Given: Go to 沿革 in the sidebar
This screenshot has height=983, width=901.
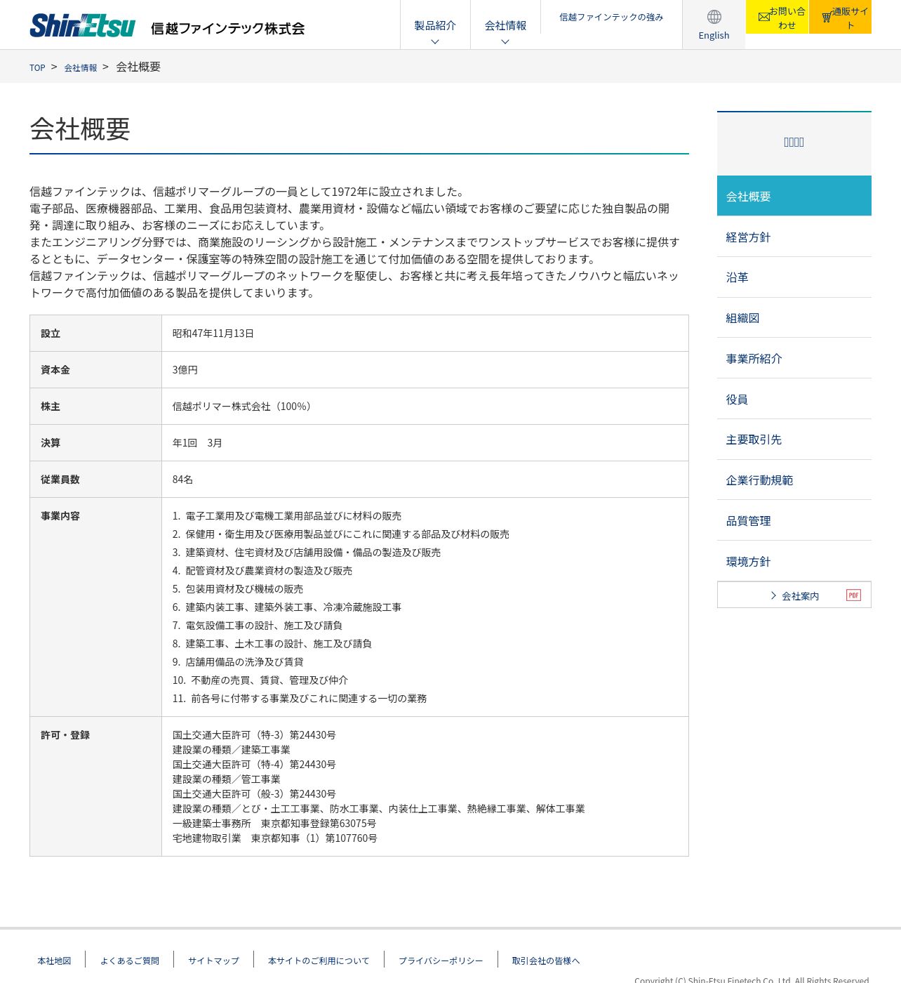Looking at the screenshot, I should pos(794,277).
